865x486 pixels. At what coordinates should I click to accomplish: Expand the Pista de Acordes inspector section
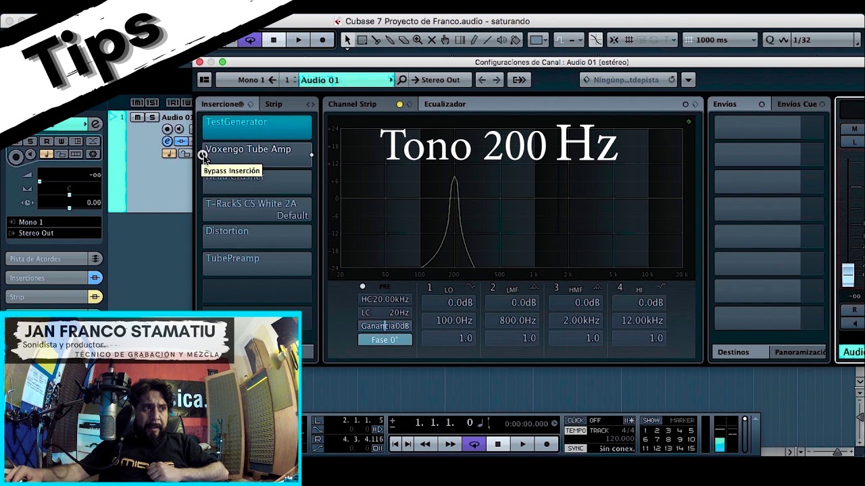click(54, 259)
